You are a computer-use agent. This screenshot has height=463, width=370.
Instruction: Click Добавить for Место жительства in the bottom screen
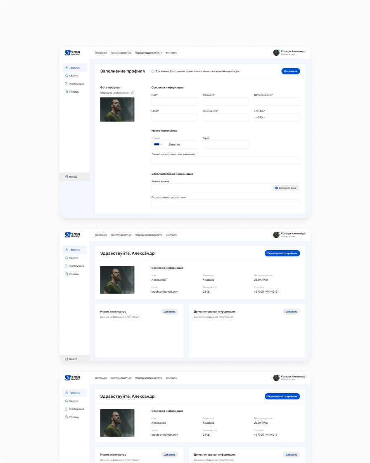[x=169, y=455]
